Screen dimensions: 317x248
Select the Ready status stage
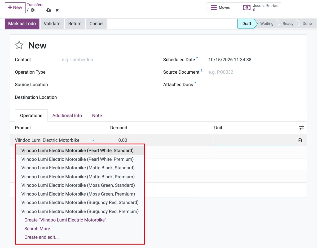pyautogui.click(x=288, y=24)
